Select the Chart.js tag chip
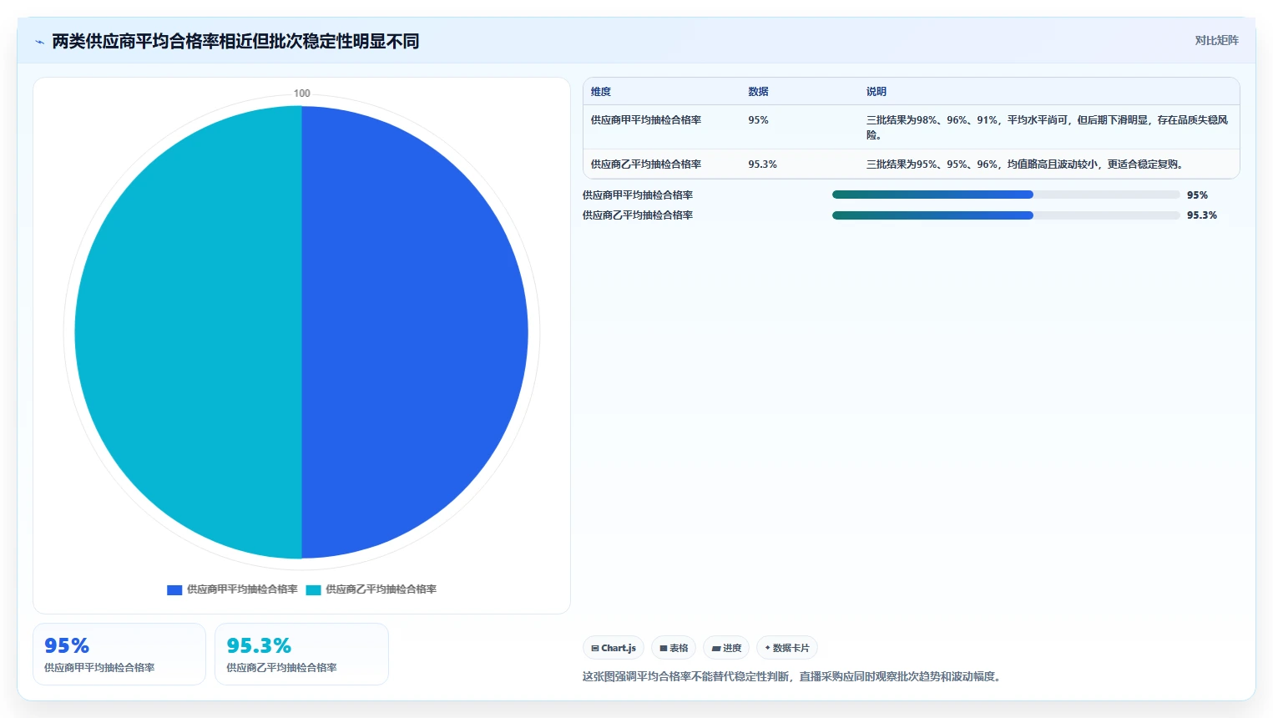This screenshot has height=718, width=1273. tap(614, 648)
